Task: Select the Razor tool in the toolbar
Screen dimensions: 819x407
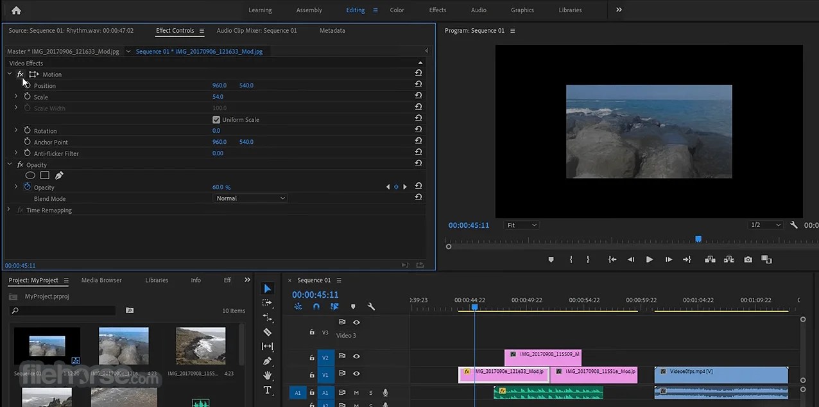Action: click(268, 332)
